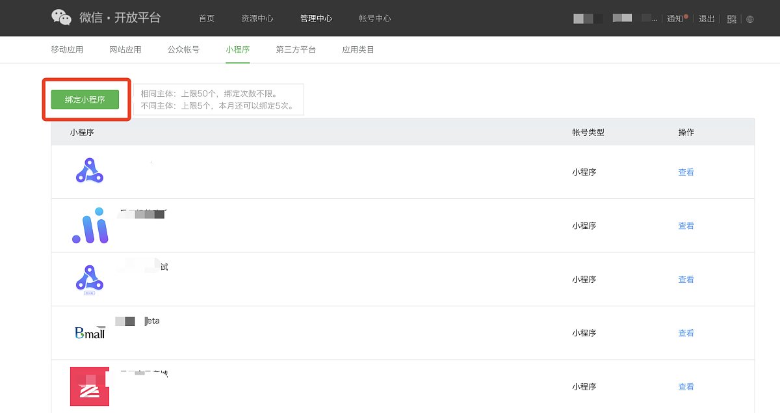Open the QR code icon in header
780x413 pixels.
coord(732,19)
